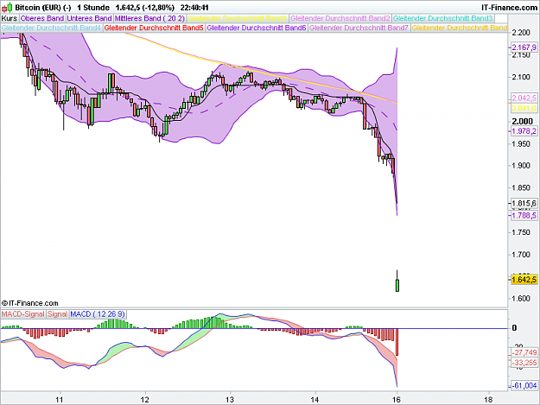540x405 pixels.
Task: Click the date label 14 on time axis
Action: pos(314,400)
